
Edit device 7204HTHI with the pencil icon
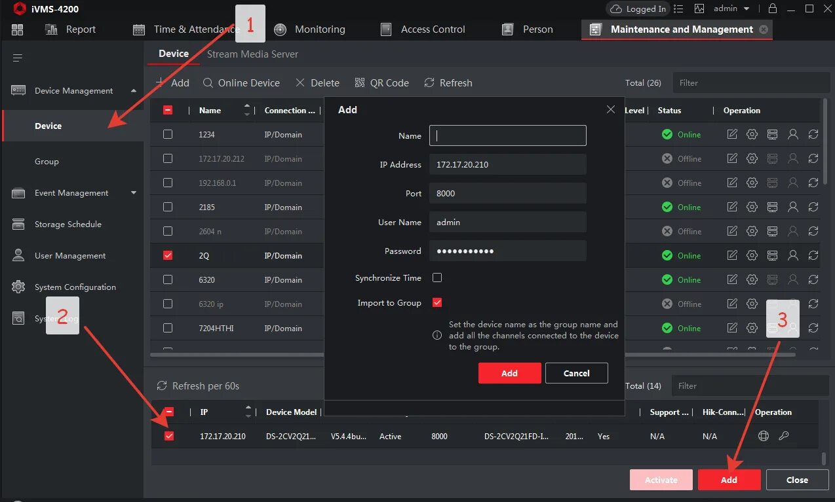pyautogui.click(x=732, y=328)
